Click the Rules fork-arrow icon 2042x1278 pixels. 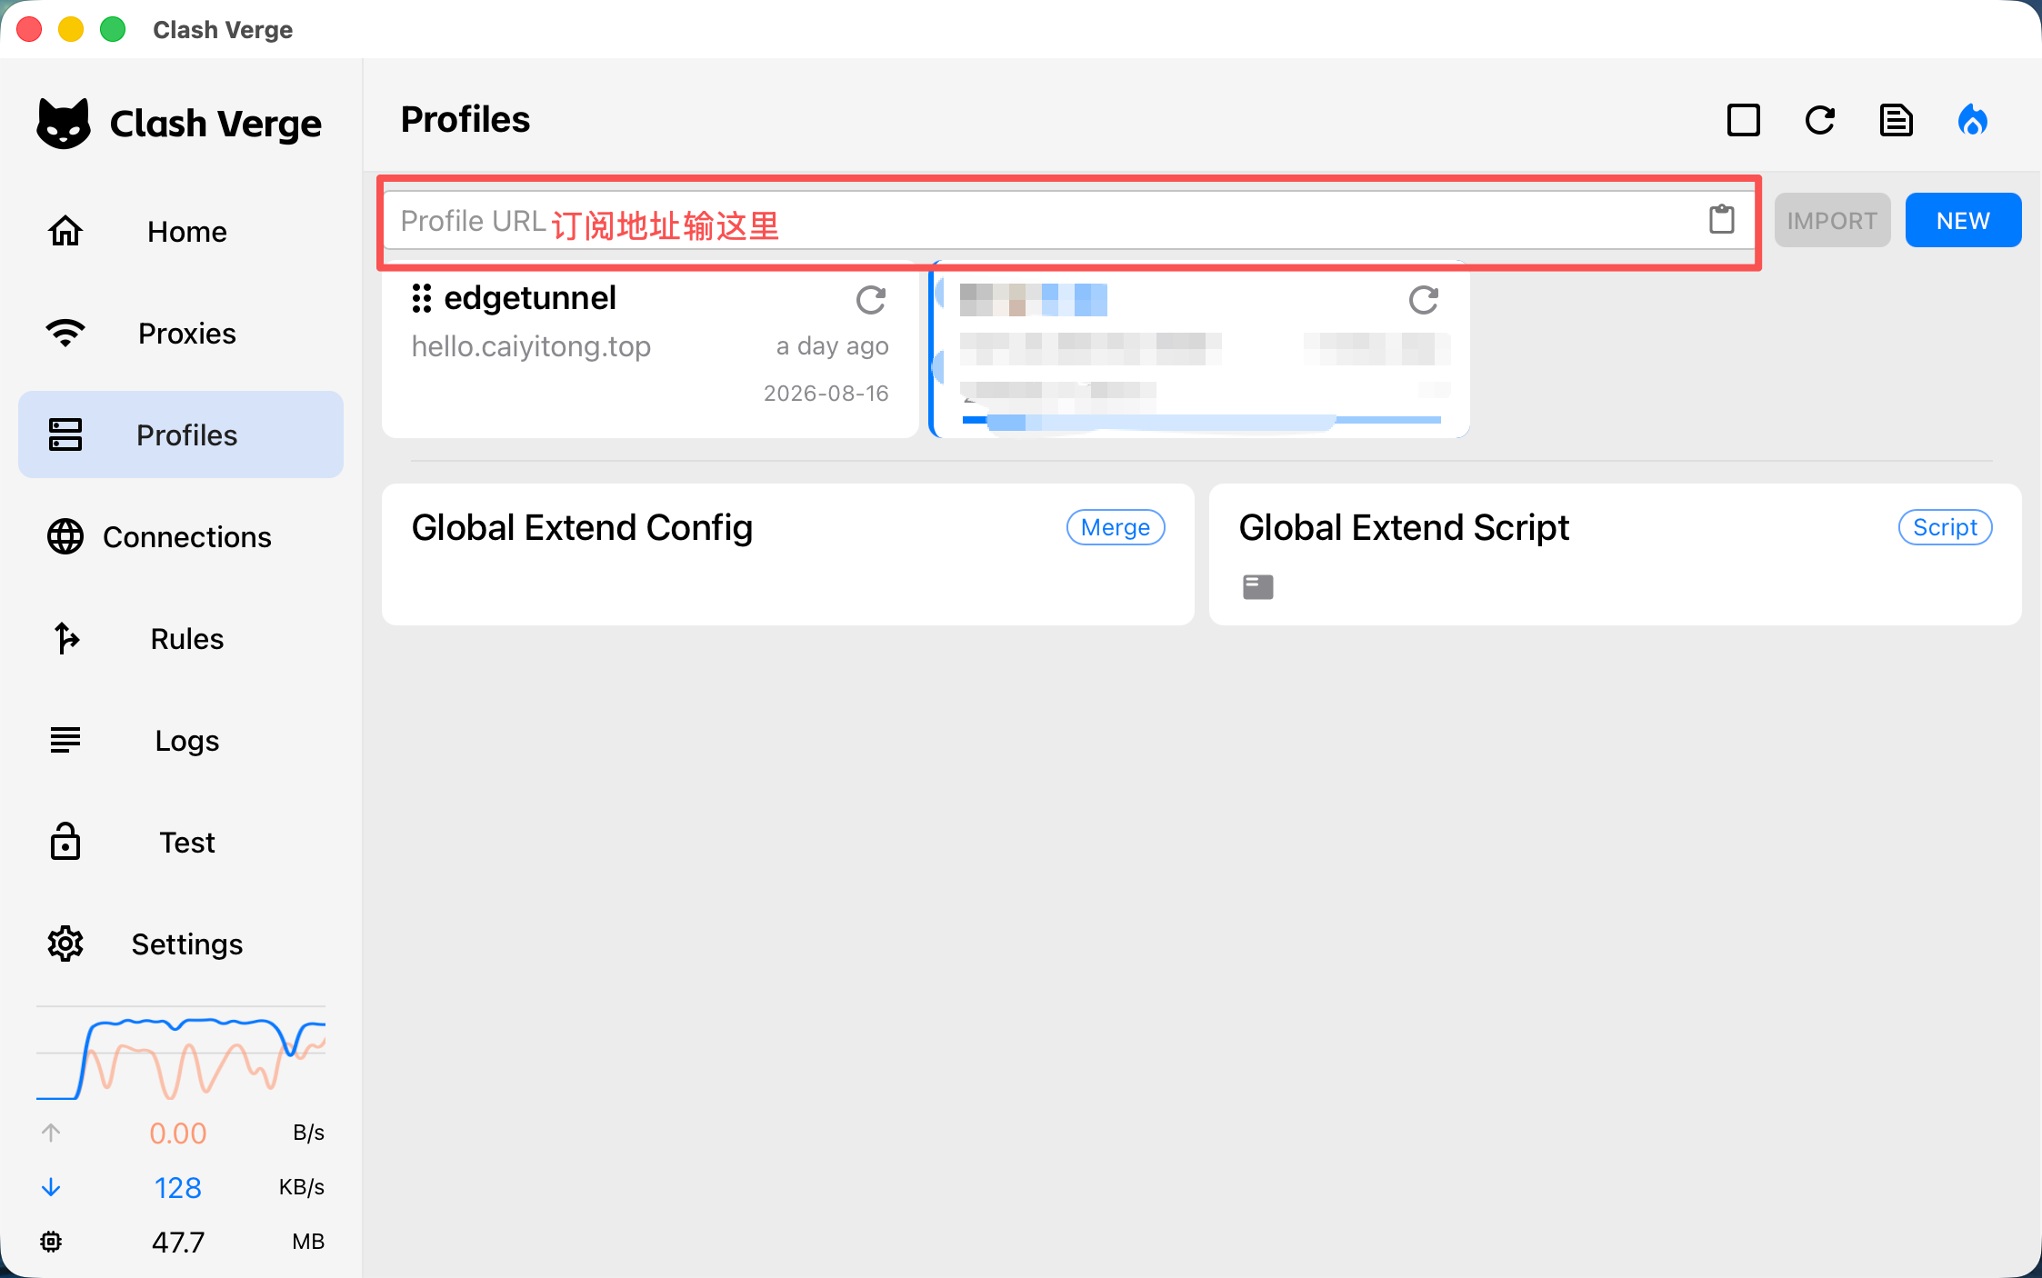coord(65,638)
